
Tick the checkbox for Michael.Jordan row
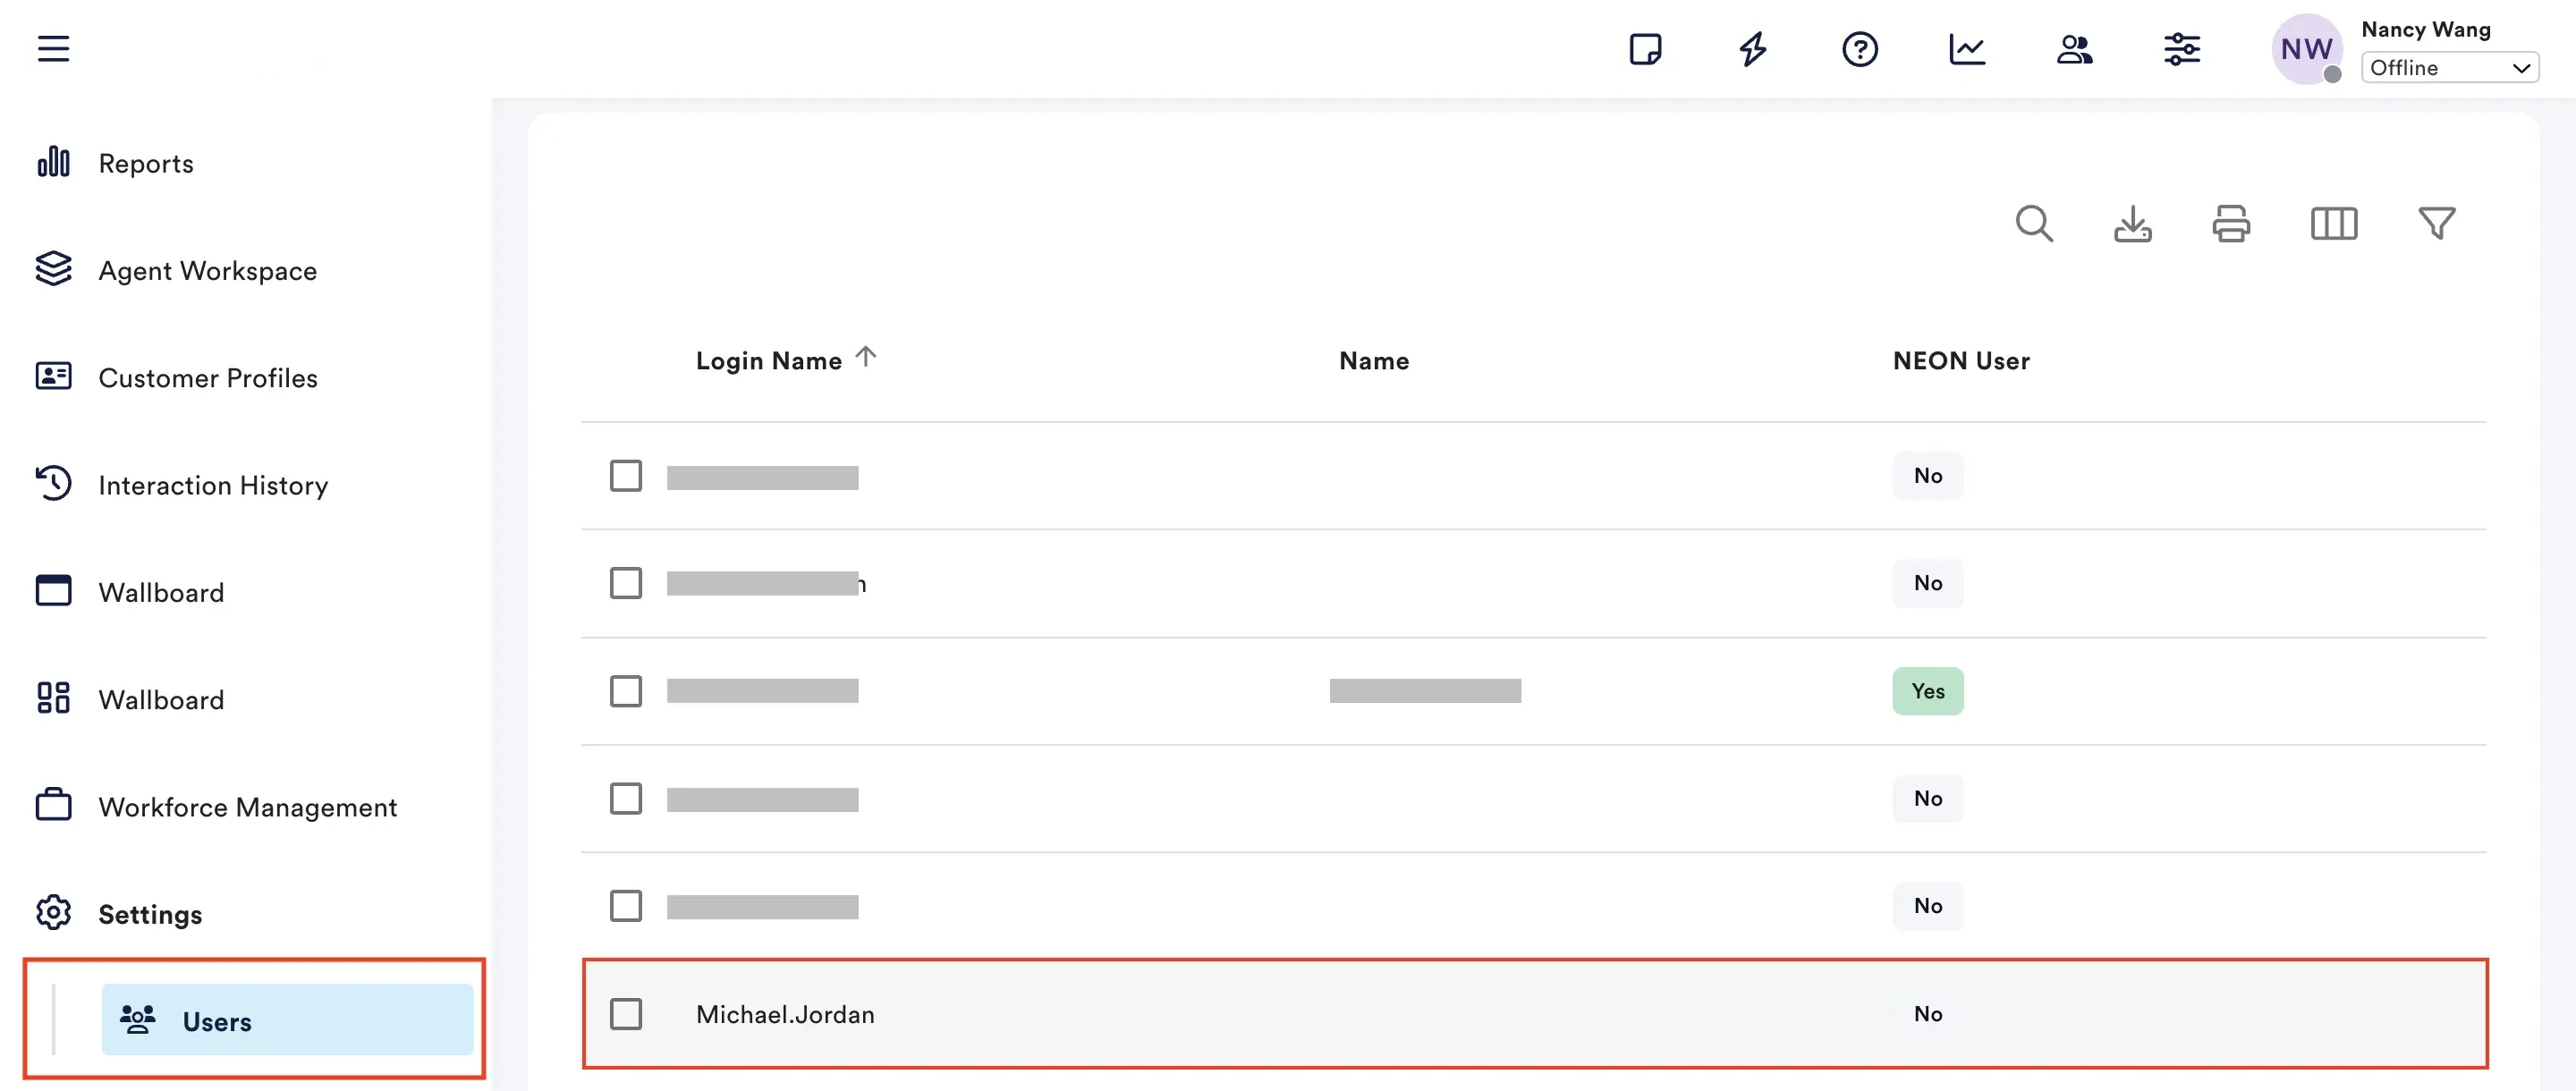(625, 1013)
